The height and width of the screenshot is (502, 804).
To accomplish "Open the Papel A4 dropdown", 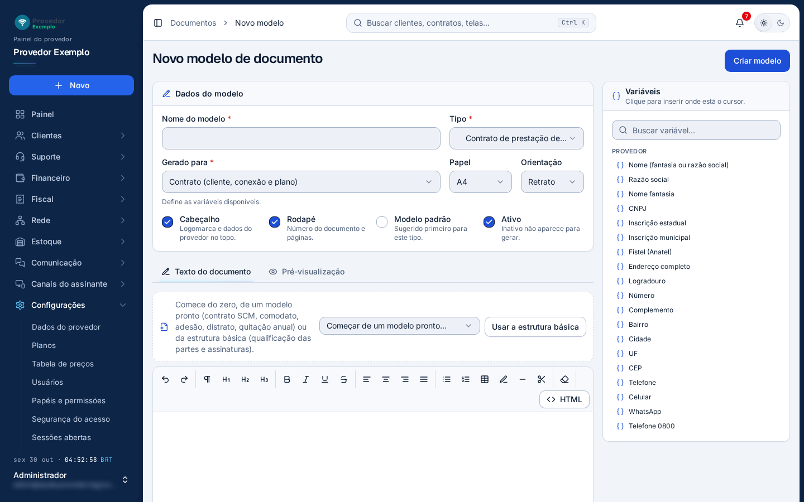I will 481,182.
